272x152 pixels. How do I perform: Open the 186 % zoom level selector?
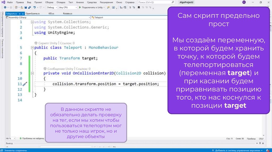pos(9,138)
